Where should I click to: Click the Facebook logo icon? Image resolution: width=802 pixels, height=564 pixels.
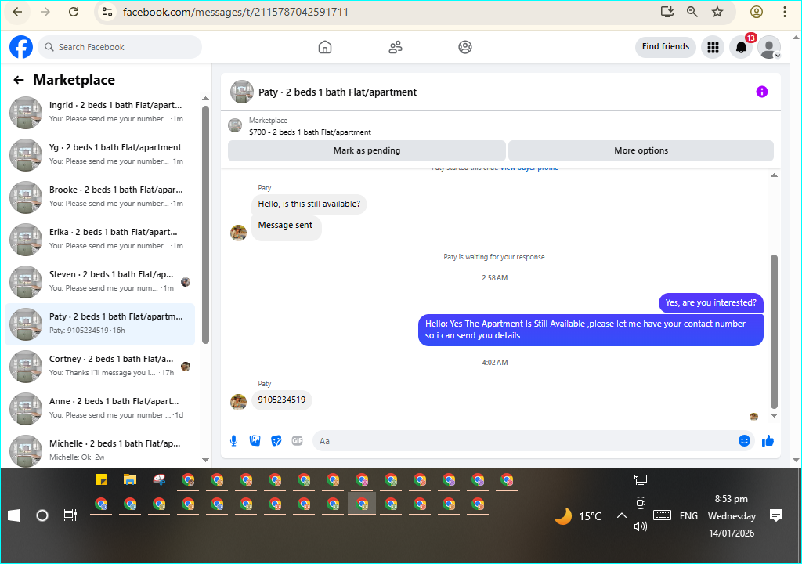point(21,47)
